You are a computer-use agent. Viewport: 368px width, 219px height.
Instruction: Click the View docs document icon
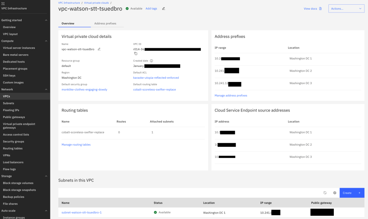(x=320, y=9)
